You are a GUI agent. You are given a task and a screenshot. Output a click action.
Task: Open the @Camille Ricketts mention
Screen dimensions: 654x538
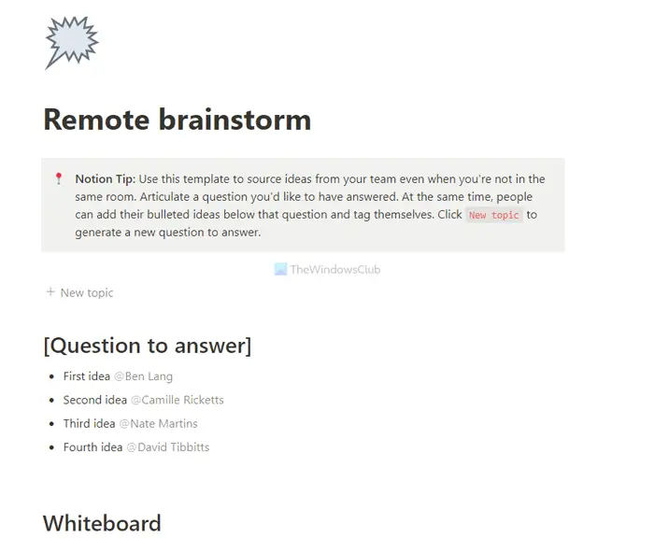(x=178, y=400)
